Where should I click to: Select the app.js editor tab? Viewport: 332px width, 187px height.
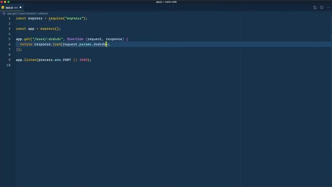coord(12,7)
